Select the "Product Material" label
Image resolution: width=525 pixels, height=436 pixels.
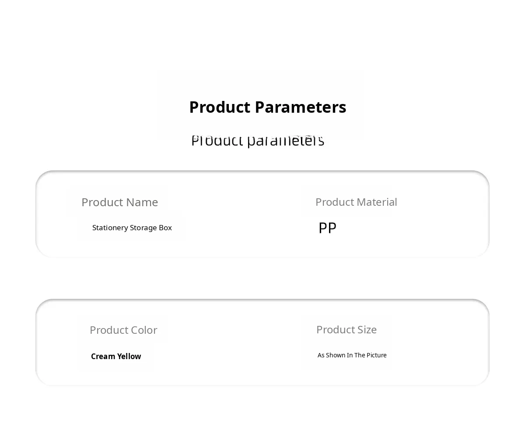tap(356, 202)
